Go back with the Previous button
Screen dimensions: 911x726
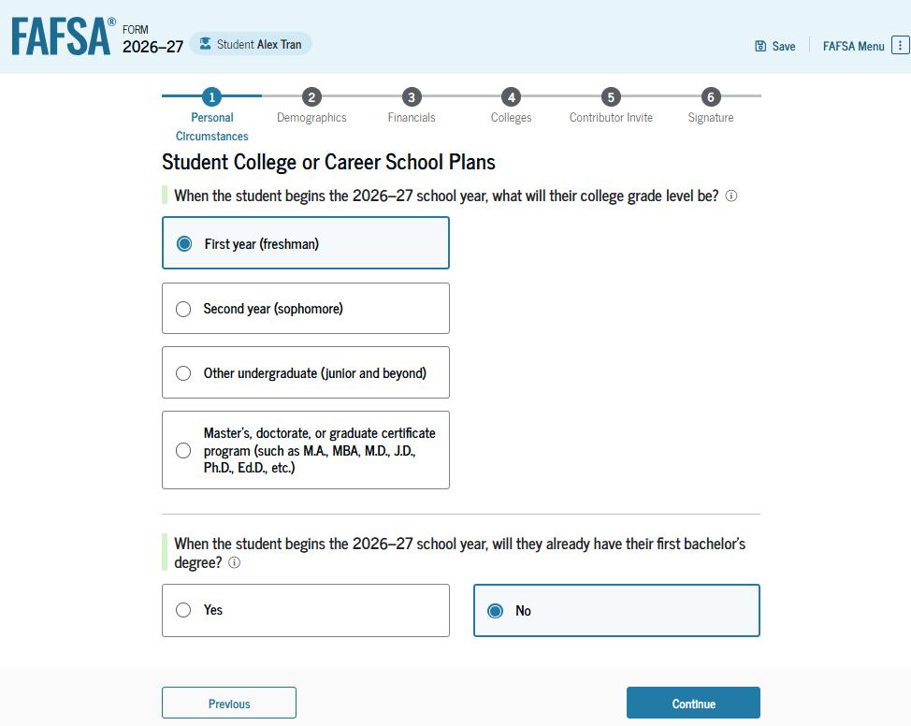(229, 704)
